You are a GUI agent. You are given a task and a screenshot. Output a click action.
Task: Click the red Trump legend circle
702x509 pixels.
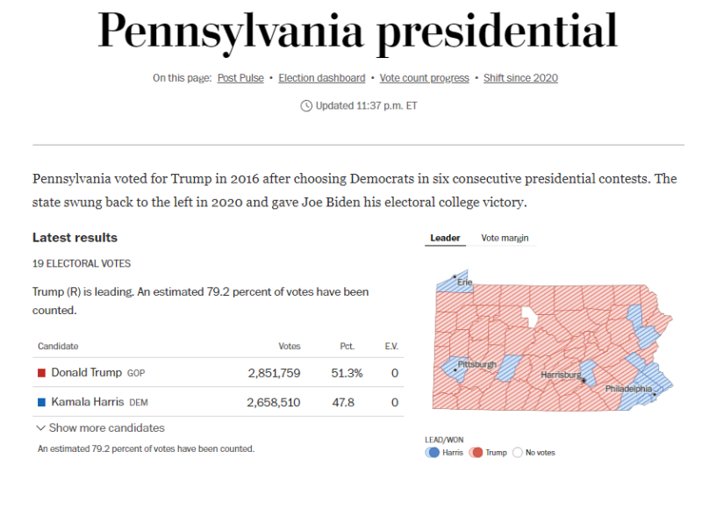tap(476, 453)
